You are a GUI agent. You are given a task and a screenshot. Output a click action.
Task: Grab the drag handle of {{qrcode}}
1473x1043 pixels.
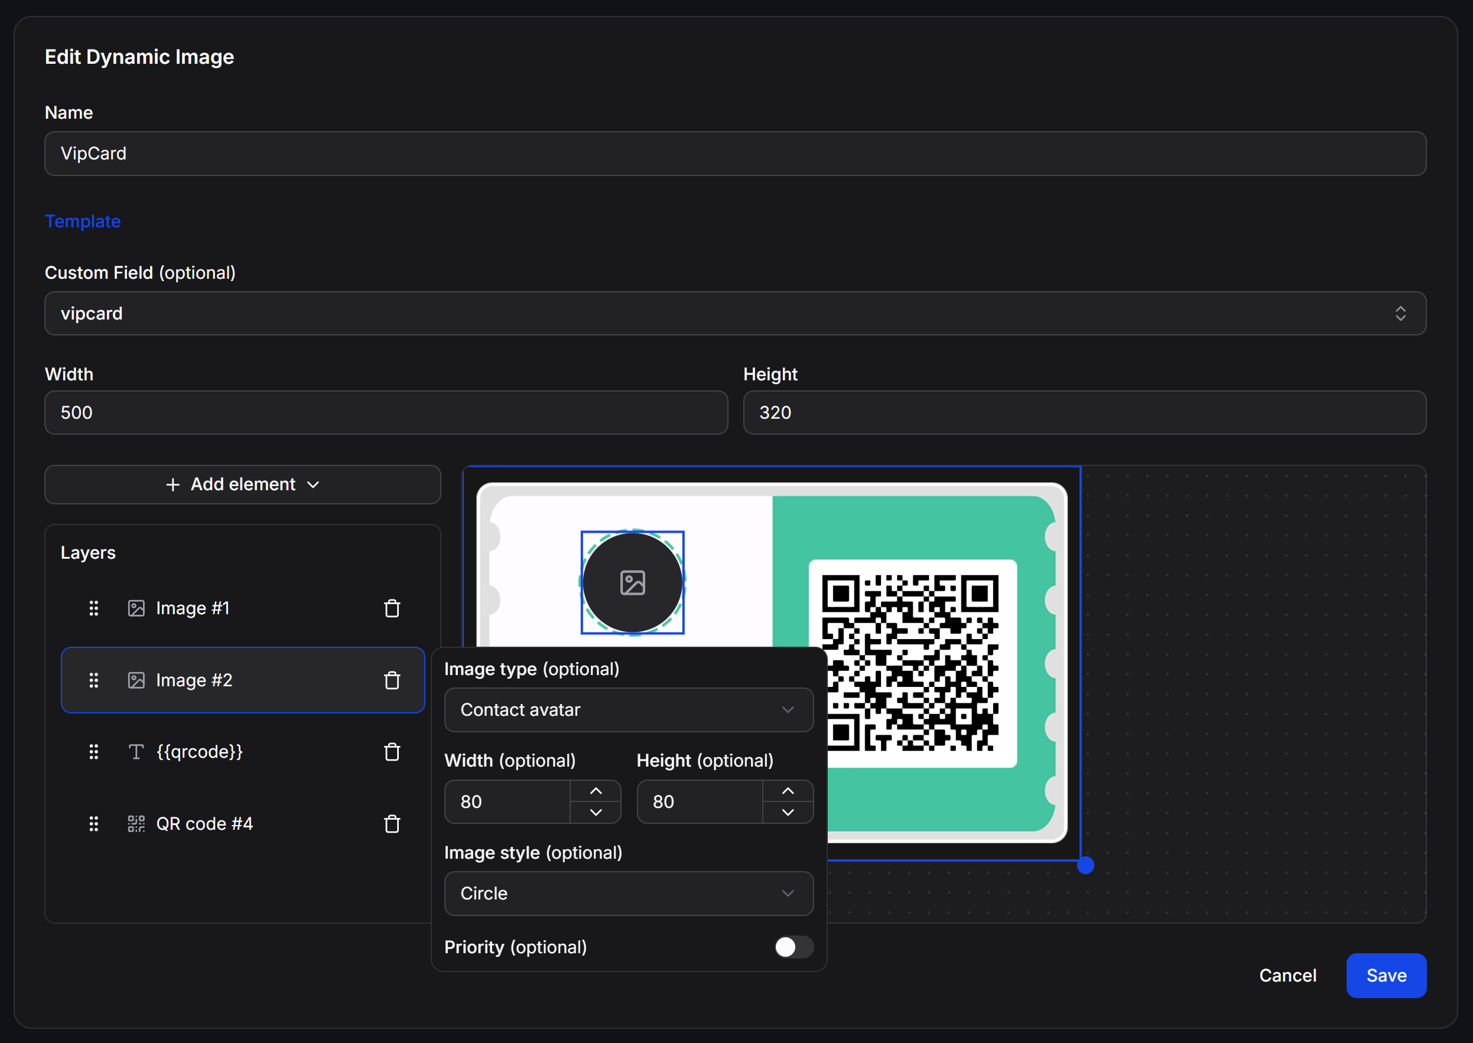click(x=94, y=752)
